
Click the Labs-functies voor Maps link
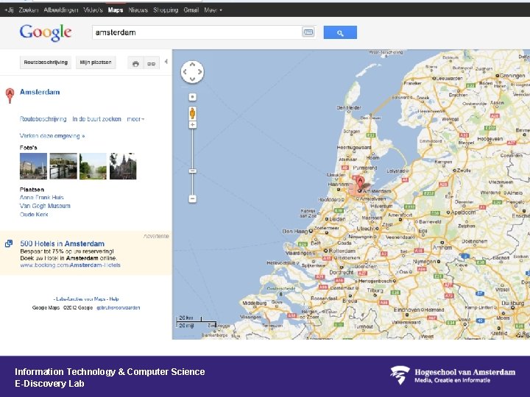tap(81, 299)
